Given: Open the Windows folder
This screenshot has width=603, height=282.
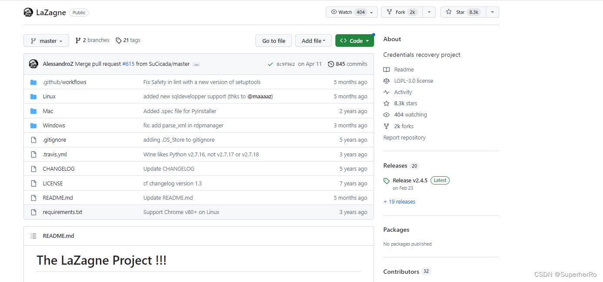Looking at the screenshot, I should click(54, 126).
